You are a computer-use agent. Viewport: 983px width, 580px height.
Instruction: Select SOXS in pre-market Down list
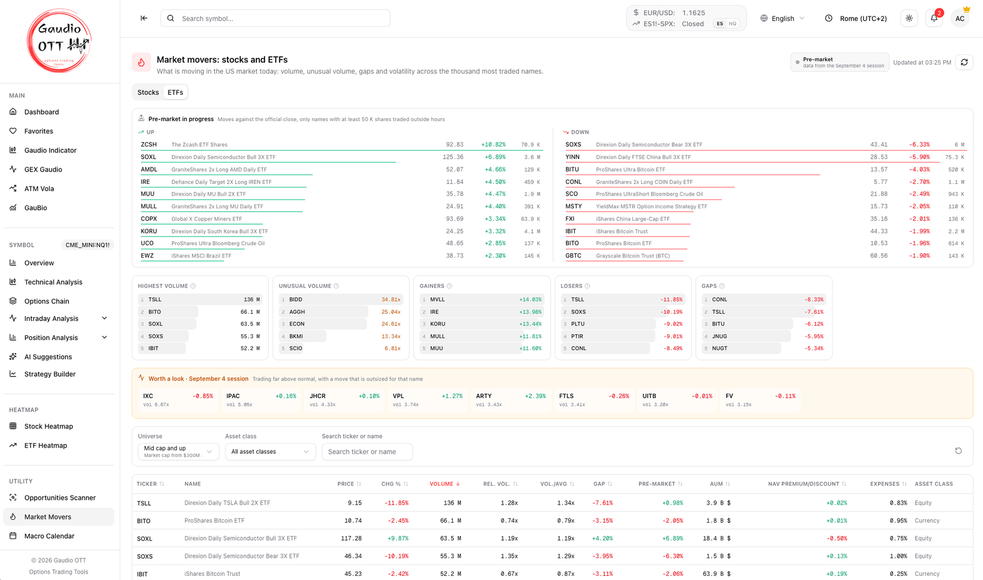pyautogui.click(x=765, y=145)
